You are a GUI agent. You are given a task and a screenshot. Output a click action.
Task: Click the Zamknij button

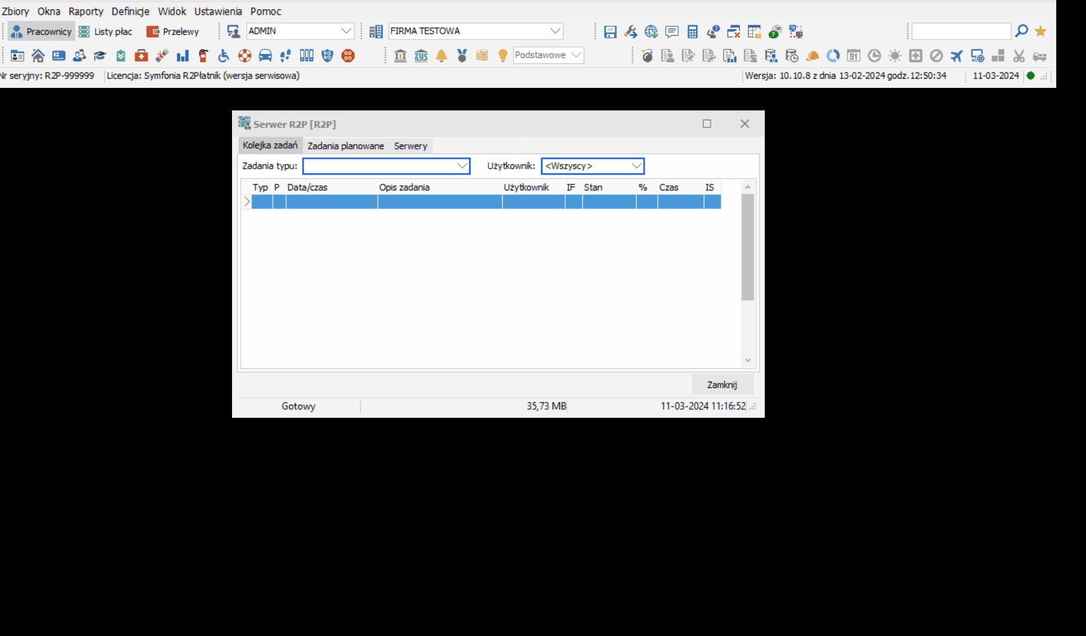pos(722,385)
